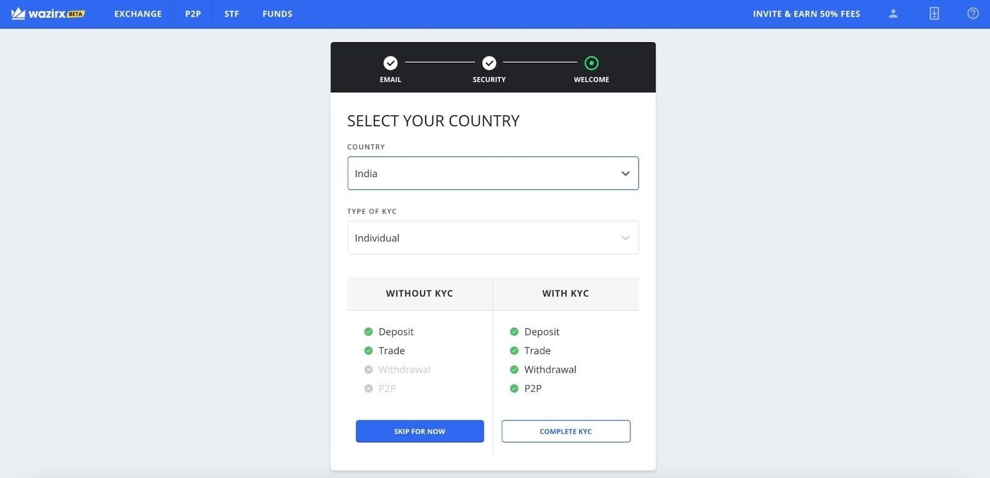Click the download app icon
990x478 pixels.
coord(934,14)
